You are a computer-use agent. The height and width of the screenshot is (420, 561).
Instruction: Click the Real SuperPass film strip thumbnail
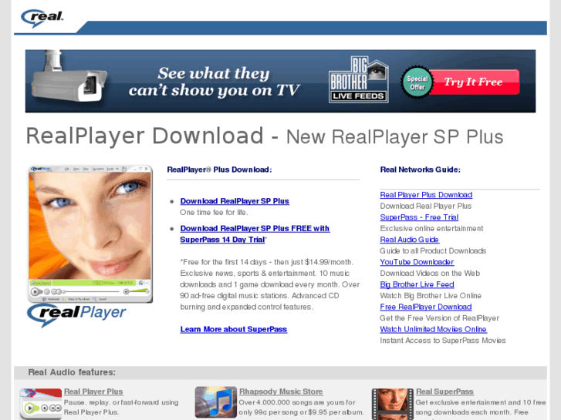click(393, 404)
